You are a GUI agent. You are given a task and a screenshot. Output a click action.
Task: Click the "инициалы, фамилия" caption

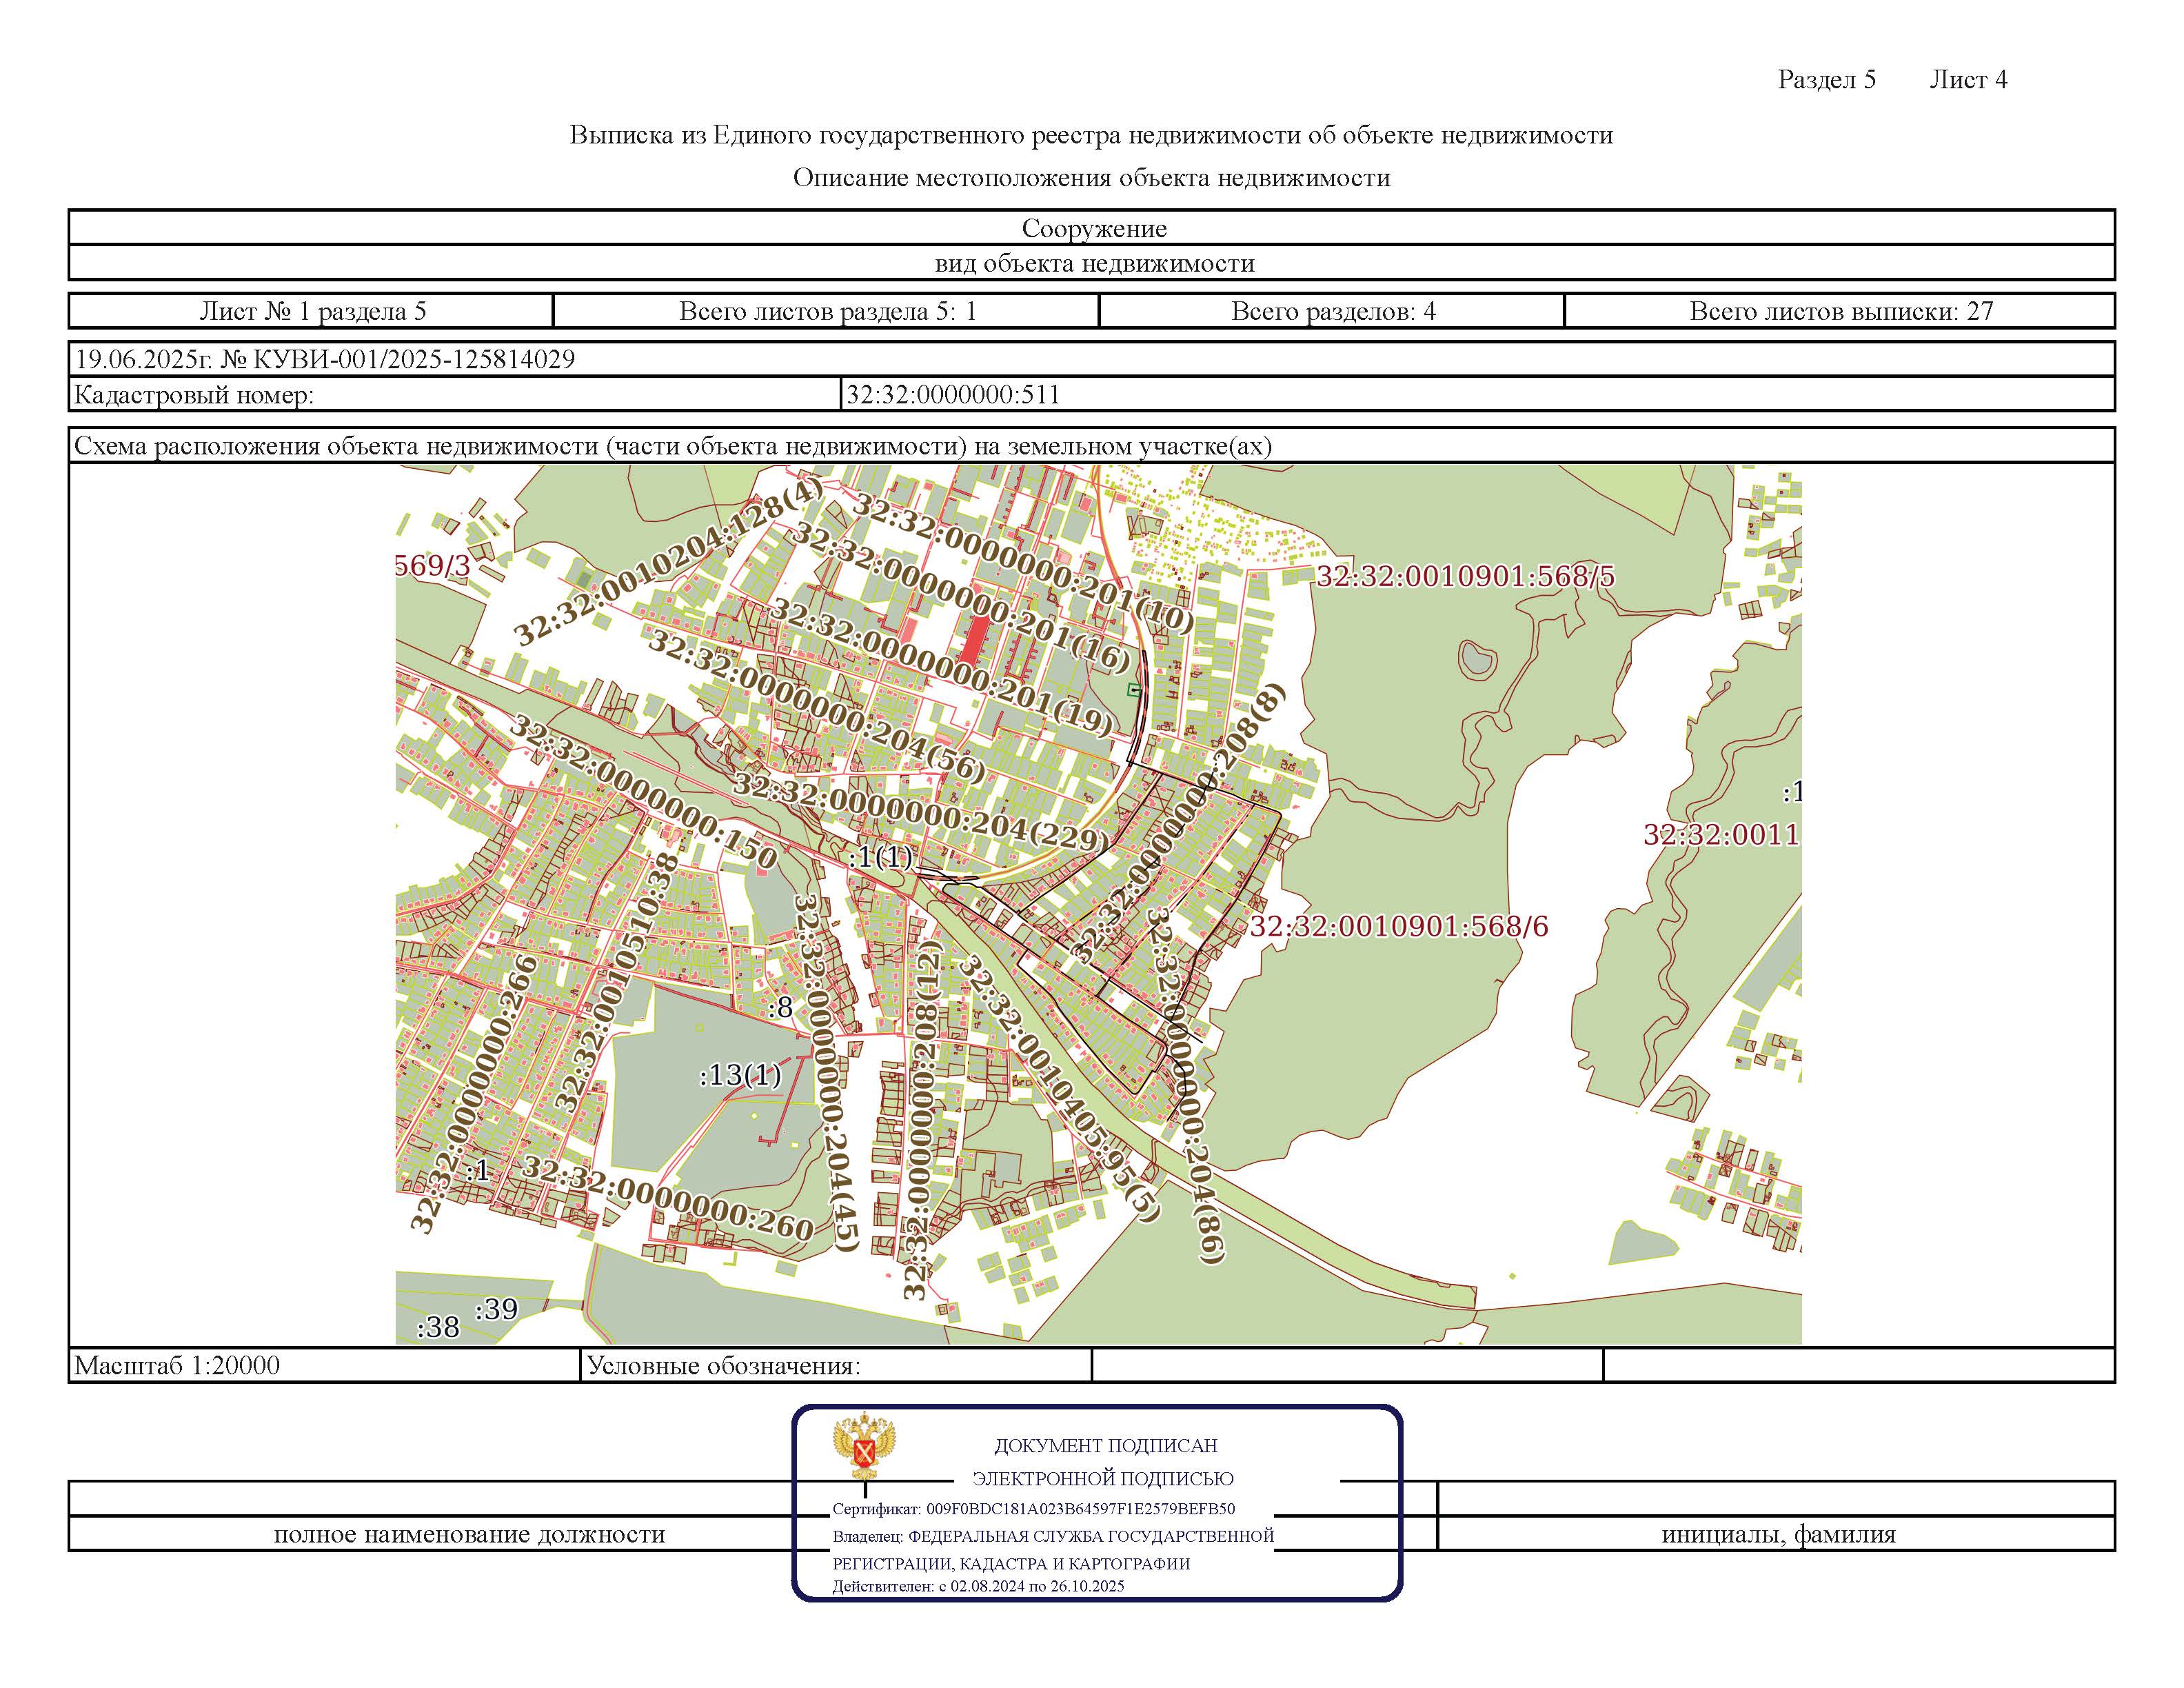click(x=1778, y=1534)
